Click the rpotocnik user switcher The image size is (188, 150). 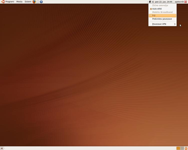tap(179, 2)
